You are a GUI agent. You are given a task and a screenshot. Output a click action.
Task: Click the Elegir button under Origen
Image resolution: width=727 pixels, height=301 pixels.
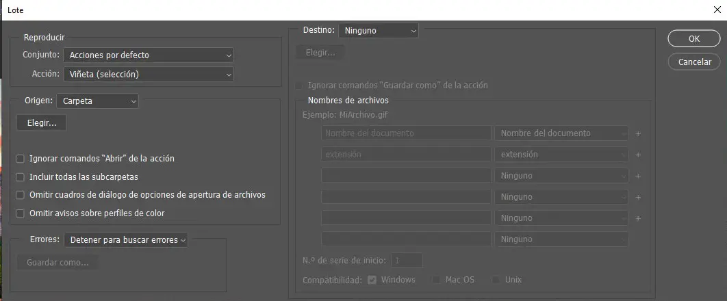click(42, 123)
